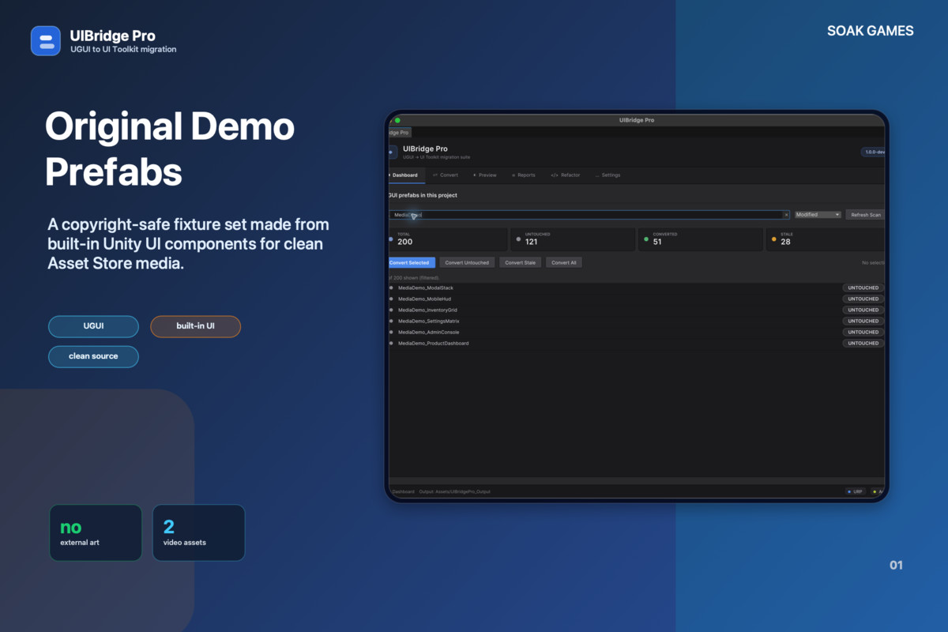Click UNTOUCHED badge on MediaDemo_ModalStack row
948x632 pixels.
[863, 288]
